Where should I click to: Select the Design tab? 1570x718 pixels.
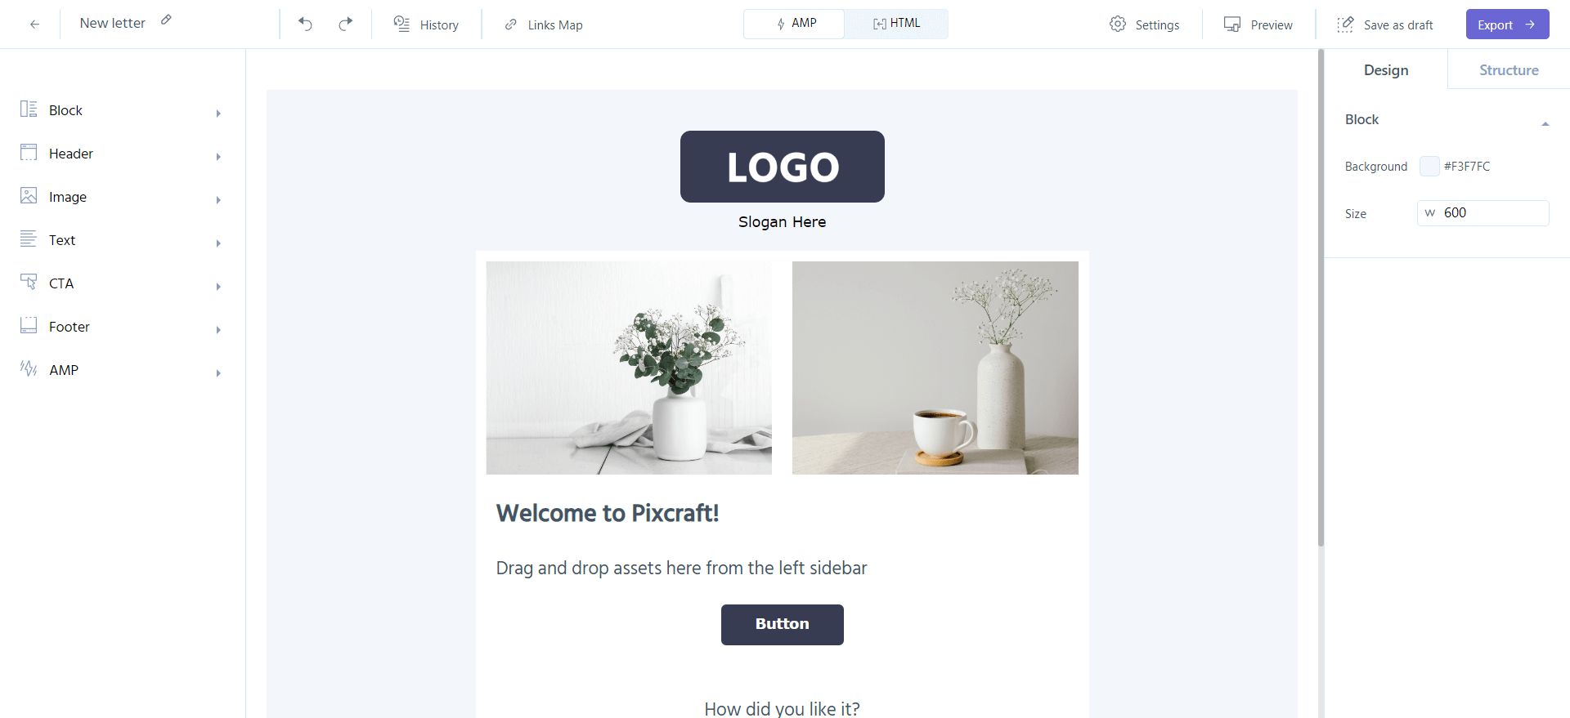point(1386,70)
